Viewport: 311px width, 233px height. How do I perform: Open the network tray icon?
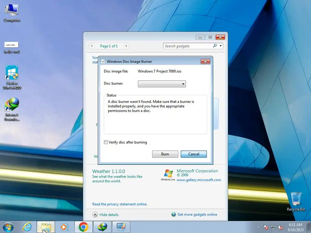click(x=273, y=227)
